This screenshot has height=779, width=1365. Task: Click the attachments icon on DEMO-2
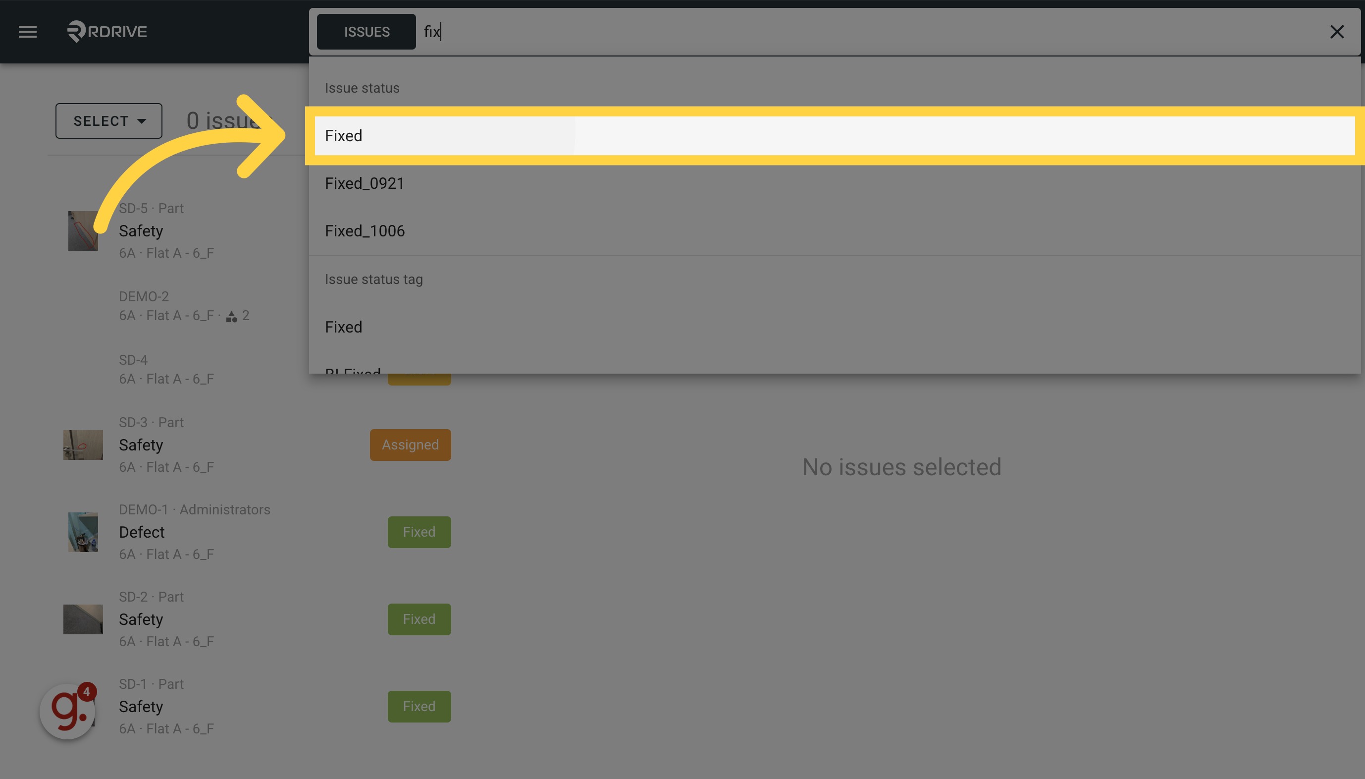(231, 317)
